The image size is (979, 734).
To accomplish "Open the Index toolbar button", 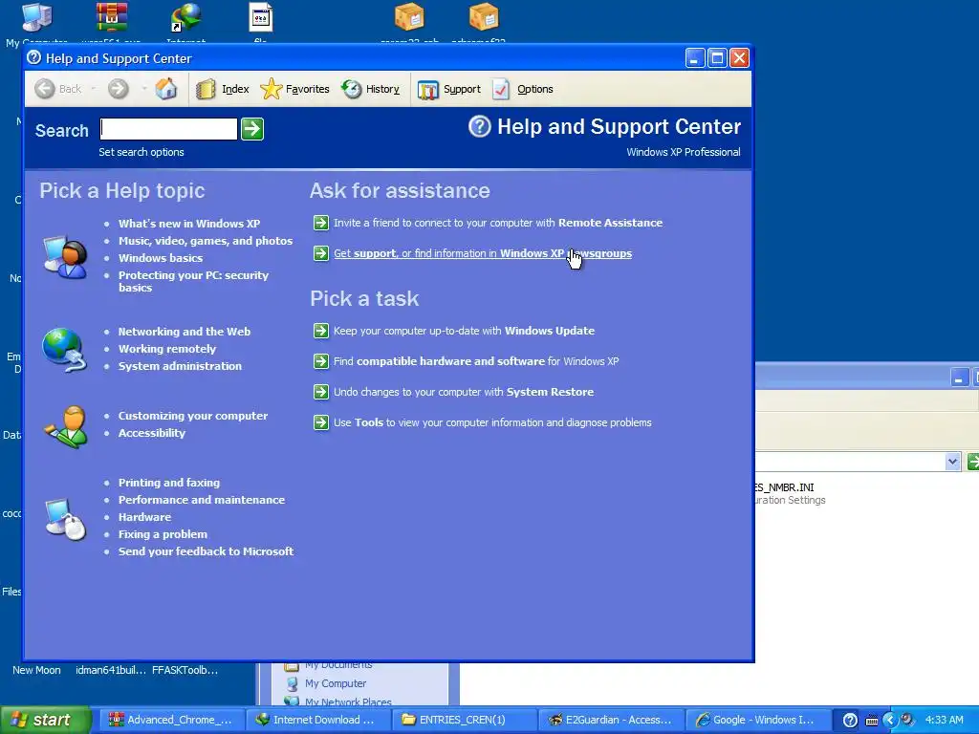I will [x=223, y=89].
